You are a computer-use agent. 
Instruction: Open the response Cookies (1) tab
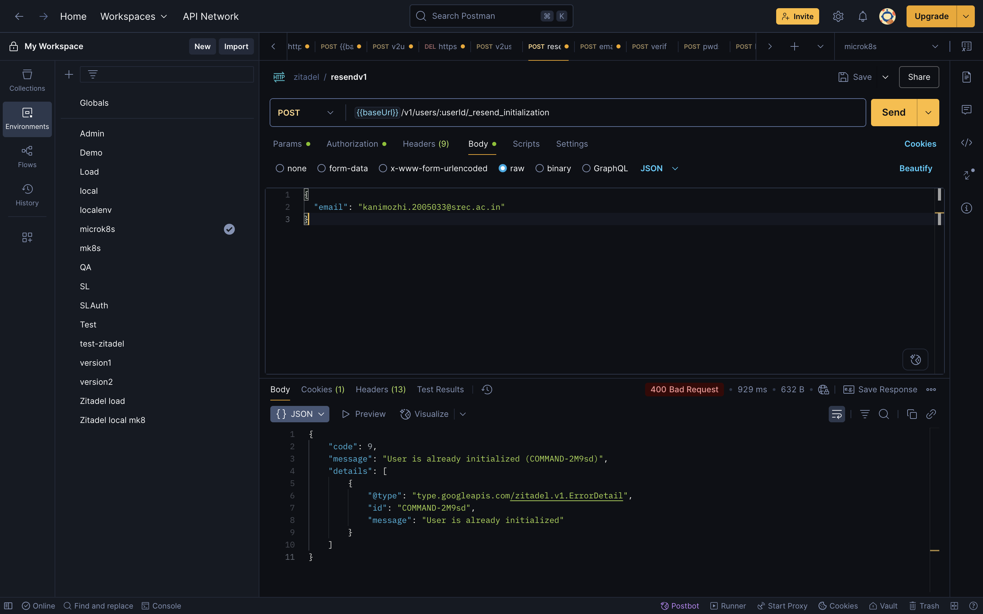tap(323, 390)
